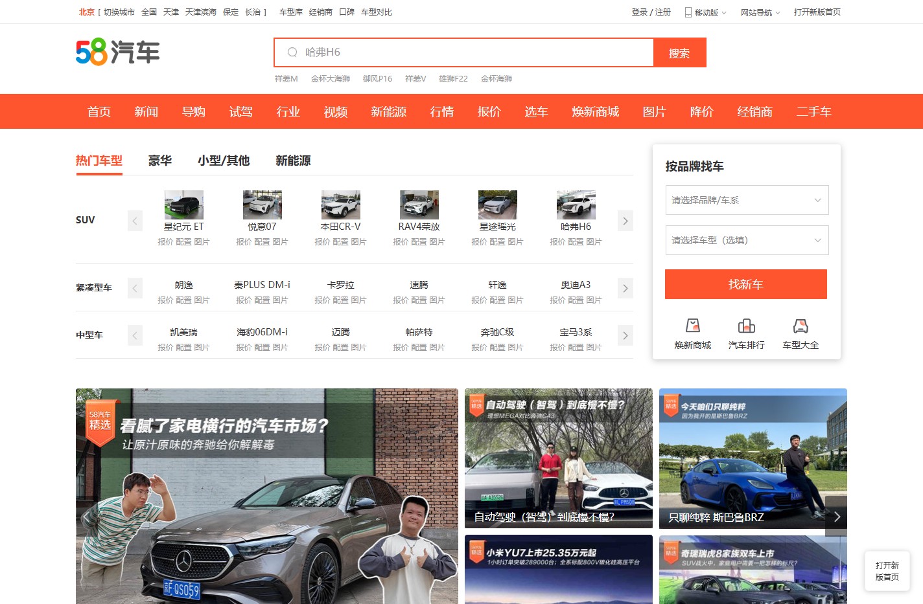923x604 pixels.
Task: Switch to 新能源 car type tab
Action: pos(293,161)
